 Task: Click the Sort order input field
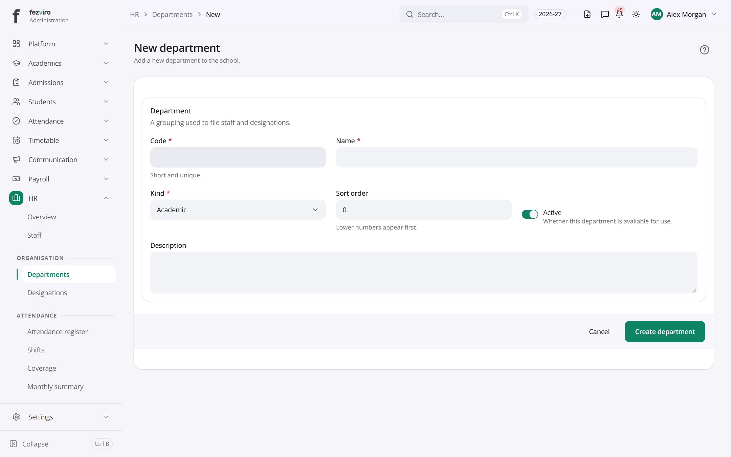point(424,210)
